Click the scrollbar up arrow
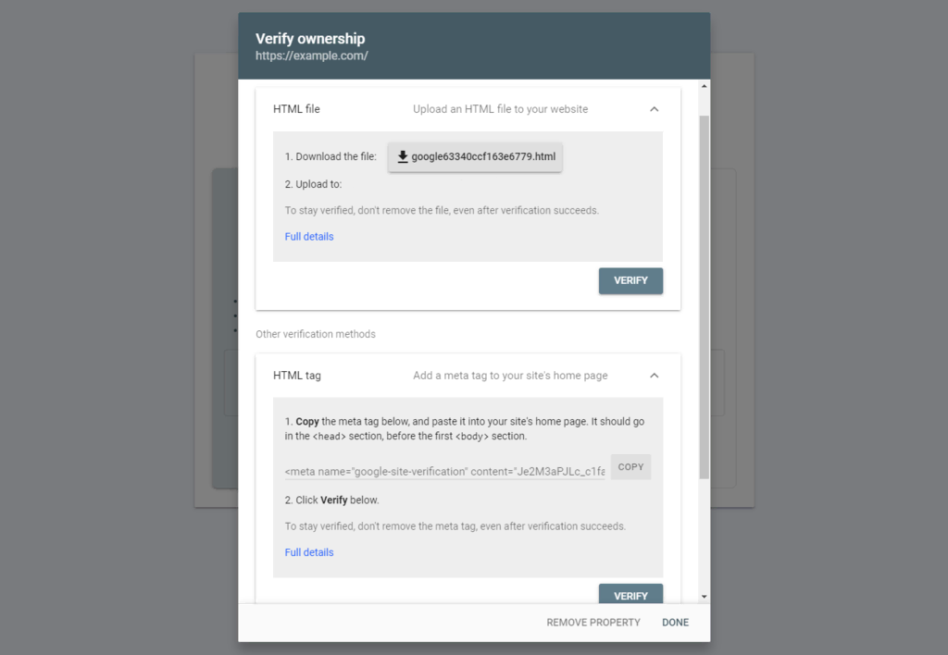The image size is (948, 655). (704, 87)
